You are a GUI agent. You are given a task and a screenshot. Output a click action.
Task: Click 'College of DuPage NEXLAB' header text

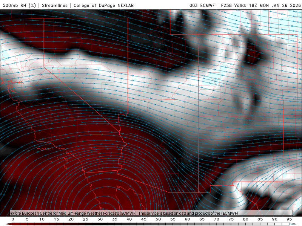[103, 5]
